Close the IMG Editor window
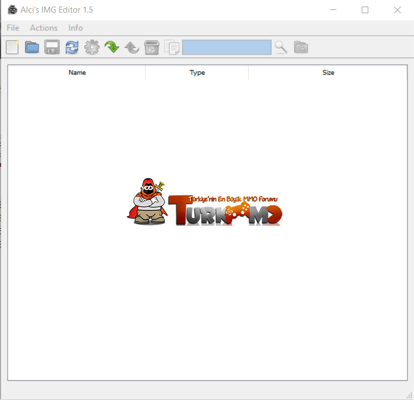 tap(397, 10)
